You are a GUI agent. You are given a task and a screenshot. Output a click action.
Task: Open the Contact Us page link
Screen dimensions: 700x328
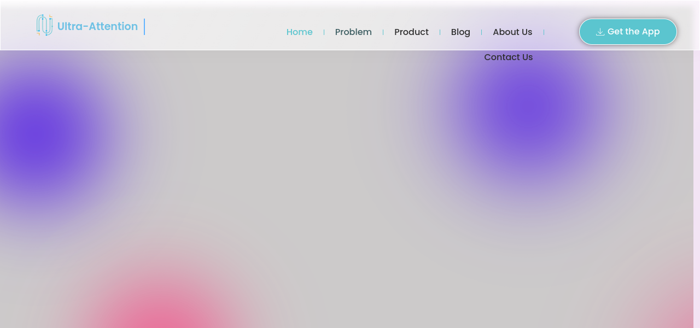click(x=508, y=57)
